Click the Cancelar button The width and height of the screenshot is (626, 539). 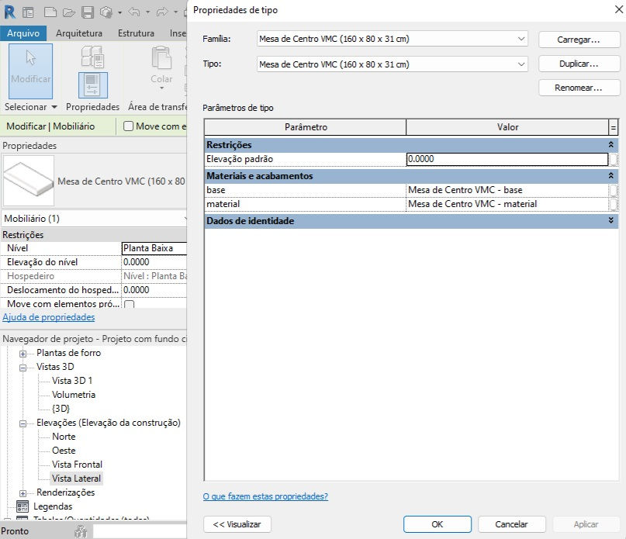pyautogui.click(x=511, y=523)
